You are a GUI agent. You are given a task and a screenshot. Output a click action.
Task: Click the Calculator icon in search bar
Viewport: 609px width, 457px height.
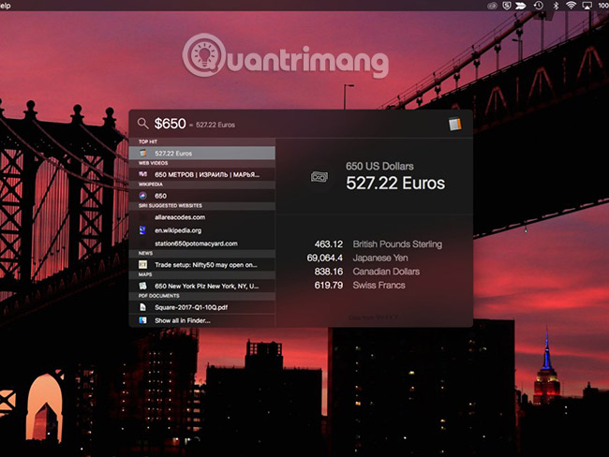tap(454, 124)
